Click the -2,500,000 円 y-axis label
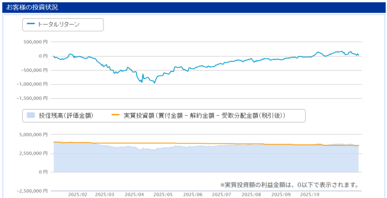 coord(31,191)
